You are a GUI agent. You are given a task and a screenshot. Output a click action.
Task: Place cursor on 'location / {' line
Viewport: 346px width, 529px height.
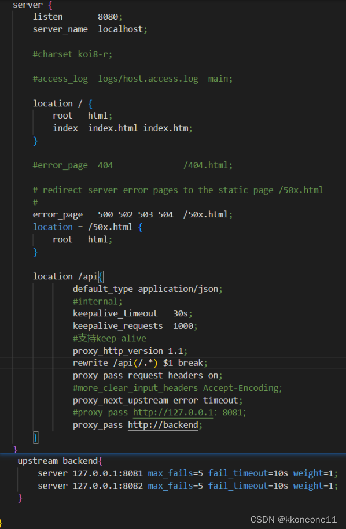click(62, 103)
